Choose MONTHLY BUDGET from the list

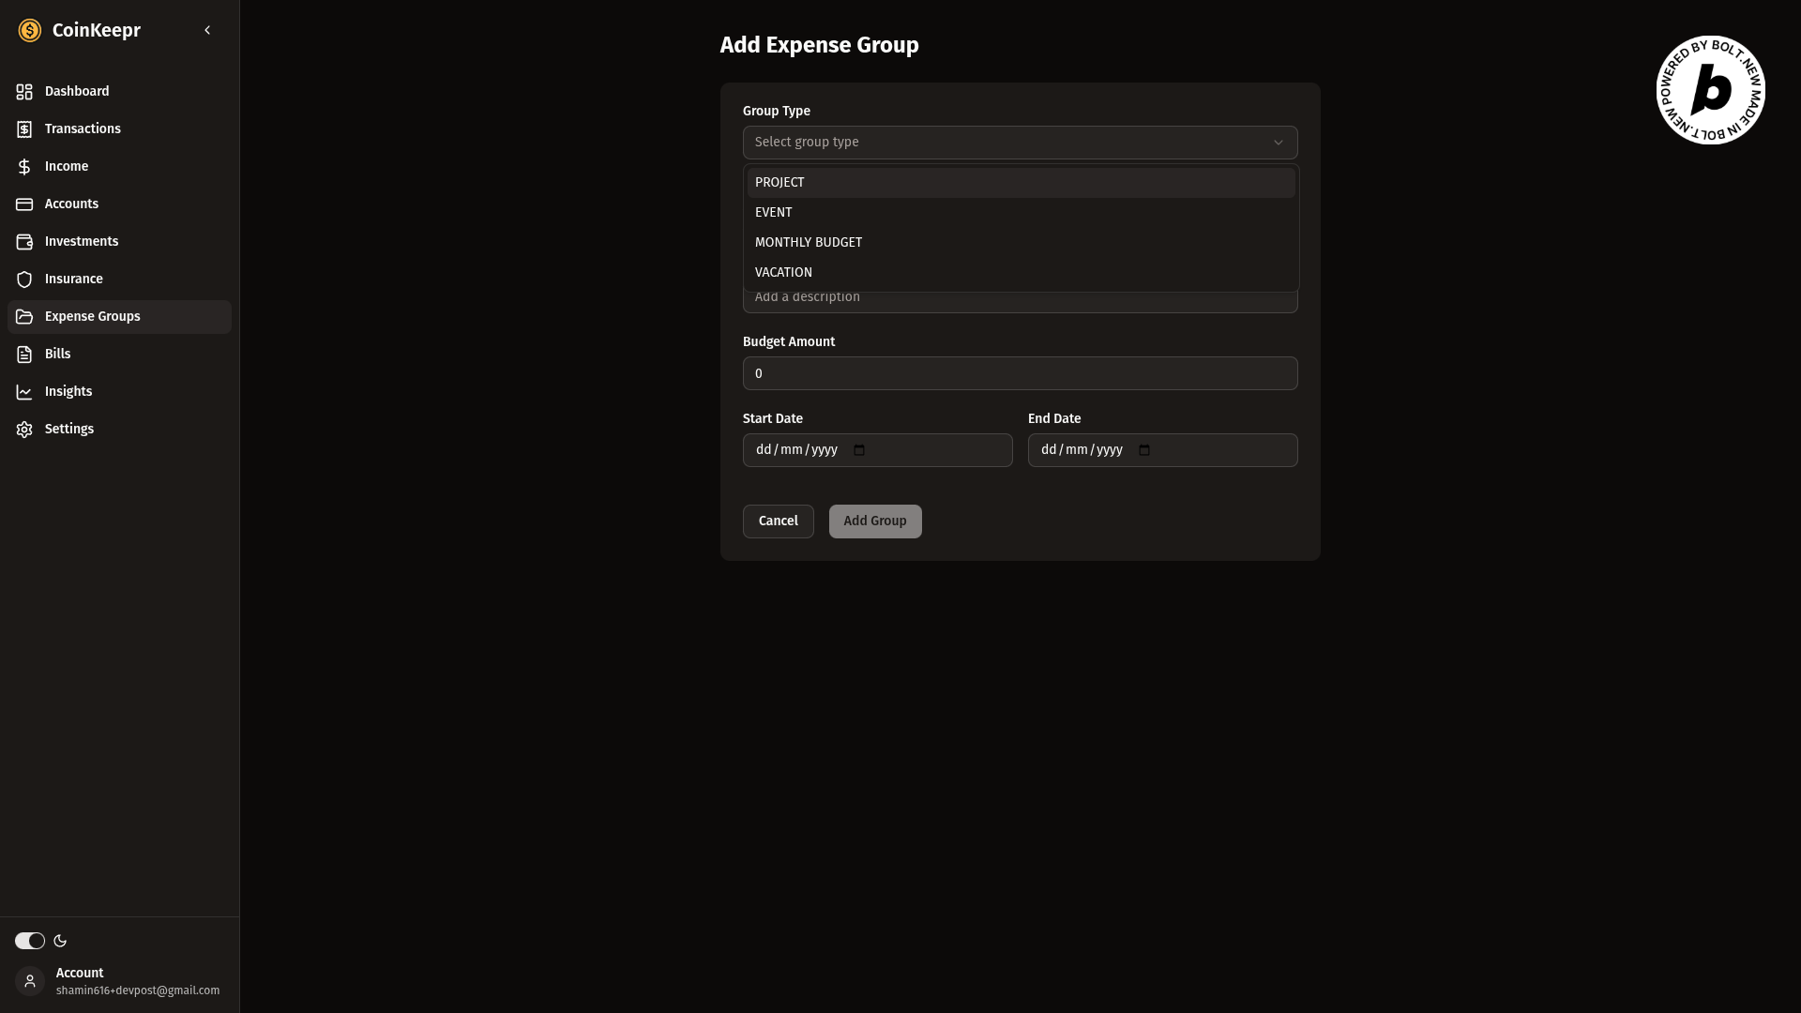808,243
